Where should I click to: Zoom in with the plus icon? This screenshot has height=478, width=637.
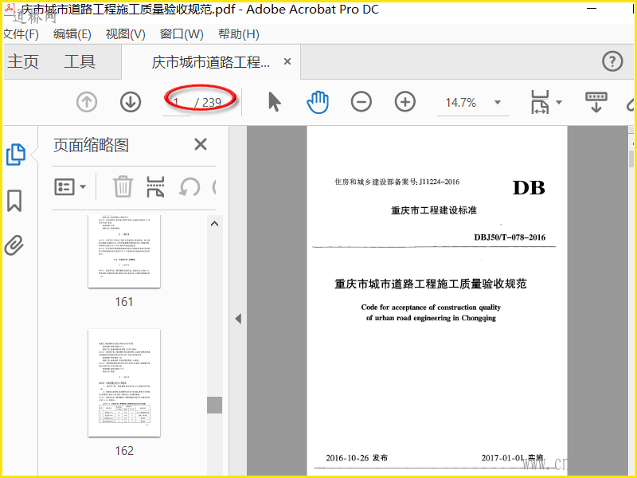405,102
